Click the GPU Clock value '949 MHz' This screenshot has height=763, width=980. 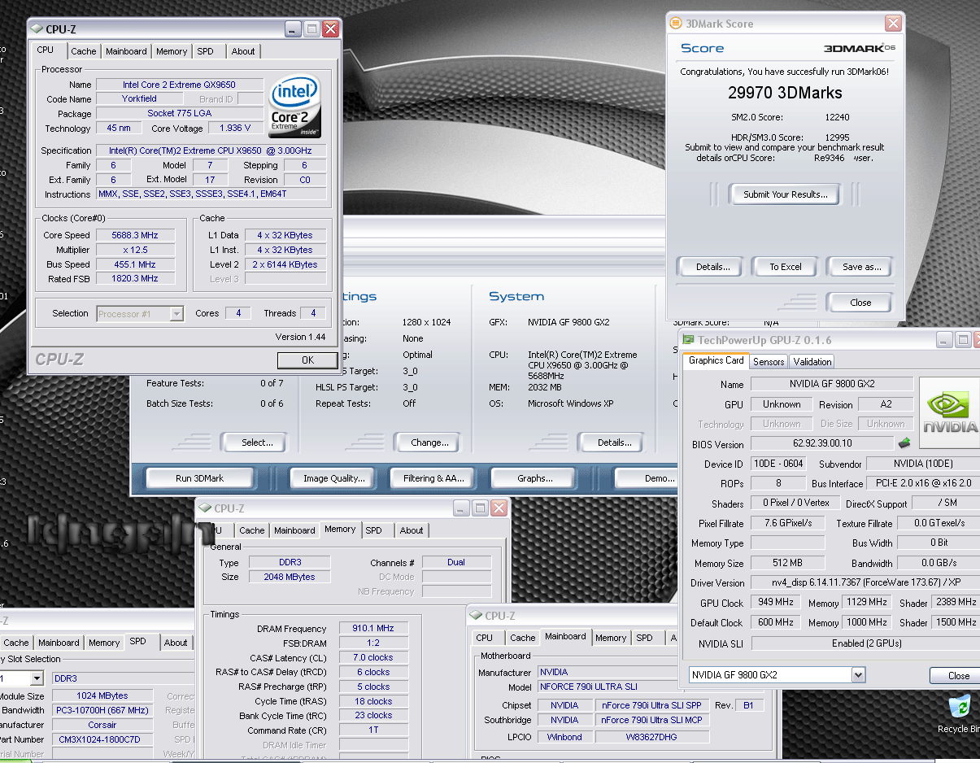click(x=777, y=603)
